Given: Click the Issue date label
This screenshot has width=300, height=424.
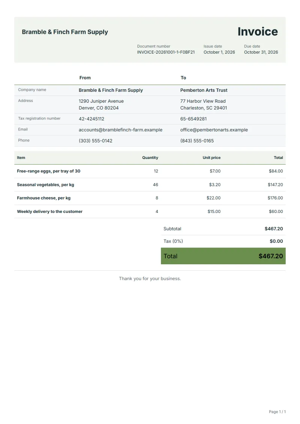Looking at the screenshot, I should [213, 46].
